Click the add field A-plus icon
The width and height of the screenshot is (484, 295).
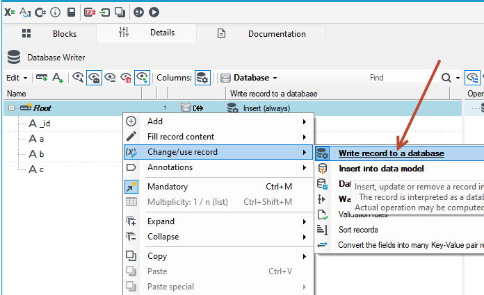point(58,77)
